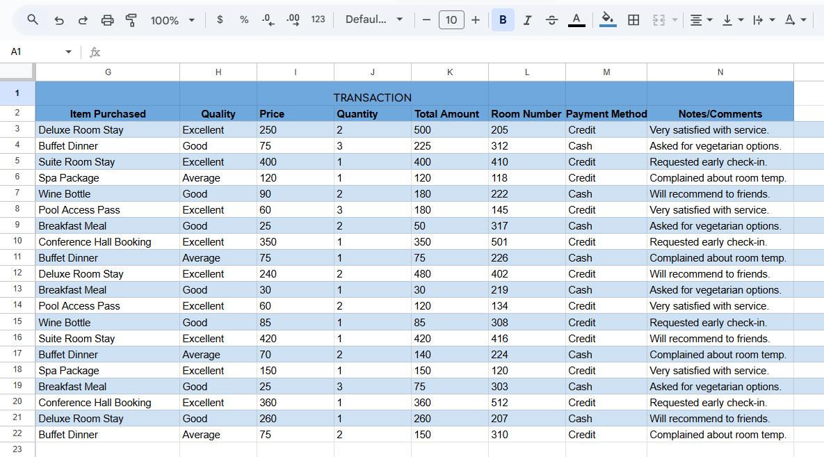Image resolution: width=824 pixels, height=457 pixels.
Task: Click the search menus magnifier icon
Action: pyautogui.click(x=33, y=19)
